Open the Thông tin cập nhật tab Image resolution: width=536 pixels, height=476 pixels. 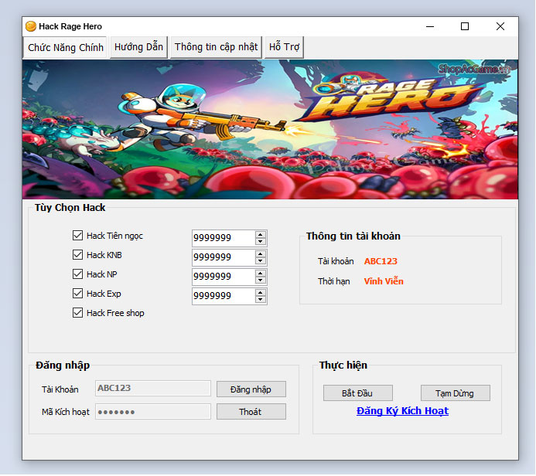216,47
